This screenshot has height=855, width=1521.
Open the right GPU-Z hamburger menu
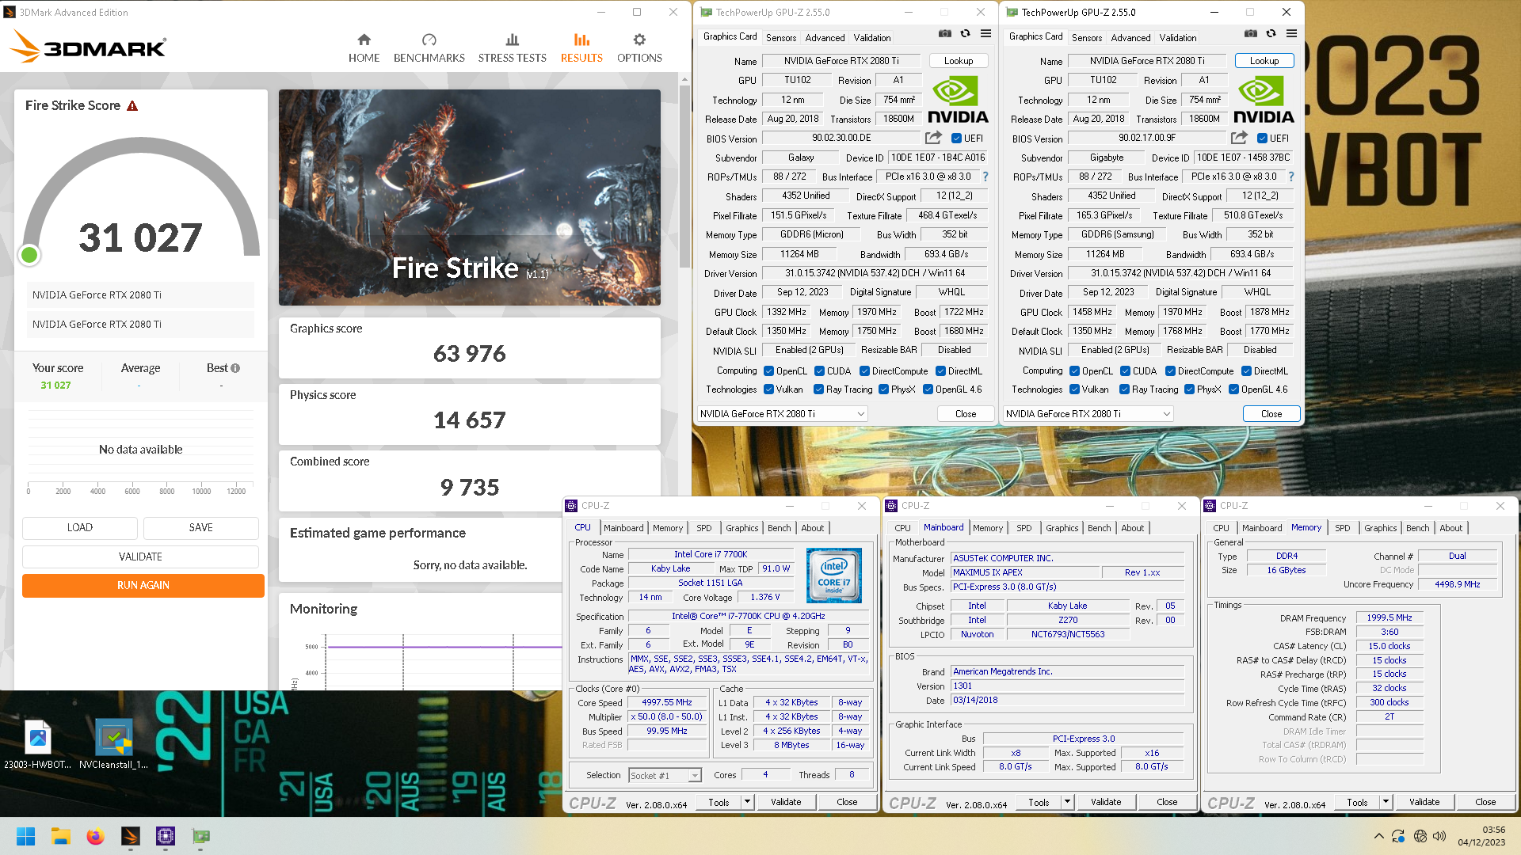pos(1291,33)
